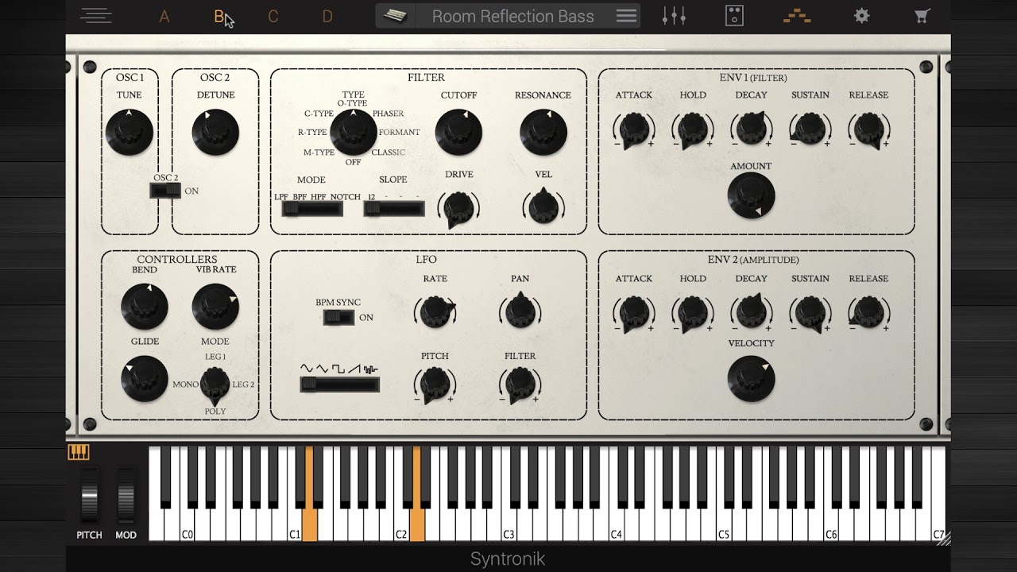Click the LFO FILTER knob
The height and width of the screenshot is (572, 1017).
520,385
